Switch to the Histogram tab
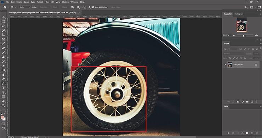 (x=239, y=14)
